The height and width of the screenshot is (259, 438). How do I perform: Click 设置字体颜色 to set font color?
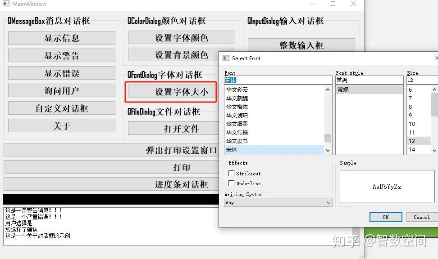coord(181,37)
